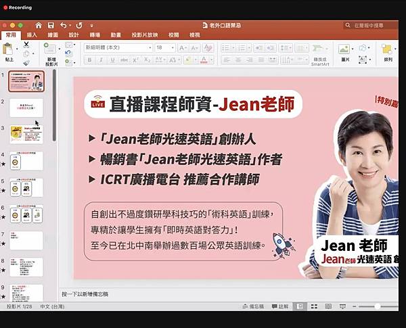The width and height of the screenshot is (406, 328).
Task: Apply the text highlight color
Action: 188,60
